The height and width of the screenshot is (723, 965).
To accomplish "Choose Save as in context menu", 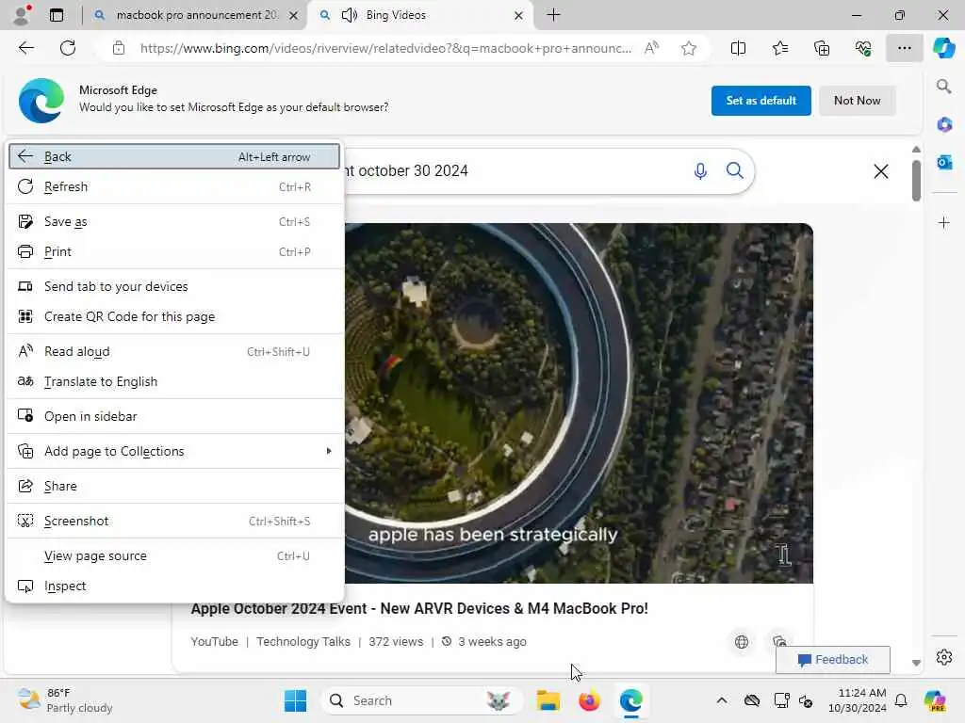I will point(174,221).
